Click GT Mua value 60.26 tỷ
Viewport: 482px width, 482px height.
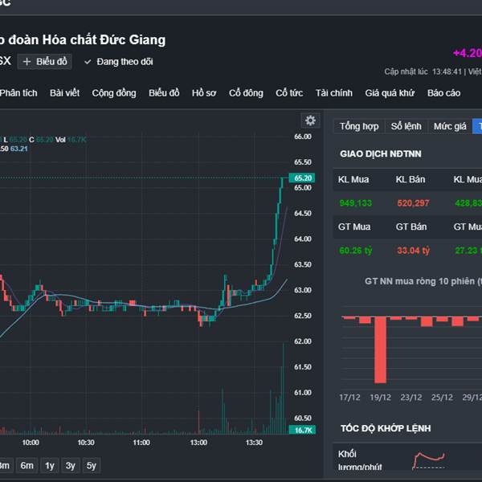[356, 251]
